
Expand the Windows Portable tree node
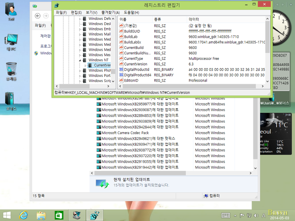click(x=80, y=76)
